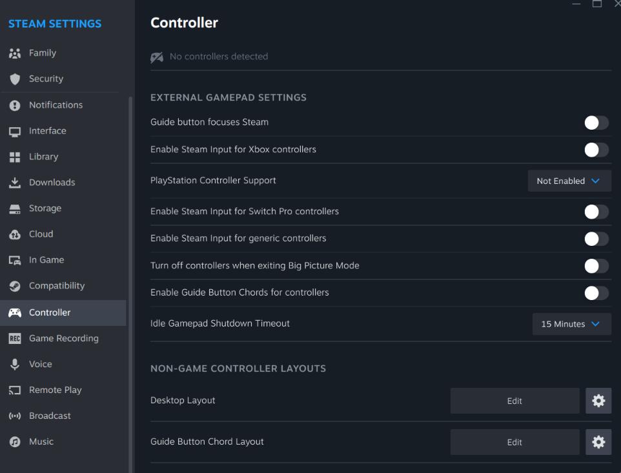
Task: Select Storage in the sidebar
Action: (63, 208)
